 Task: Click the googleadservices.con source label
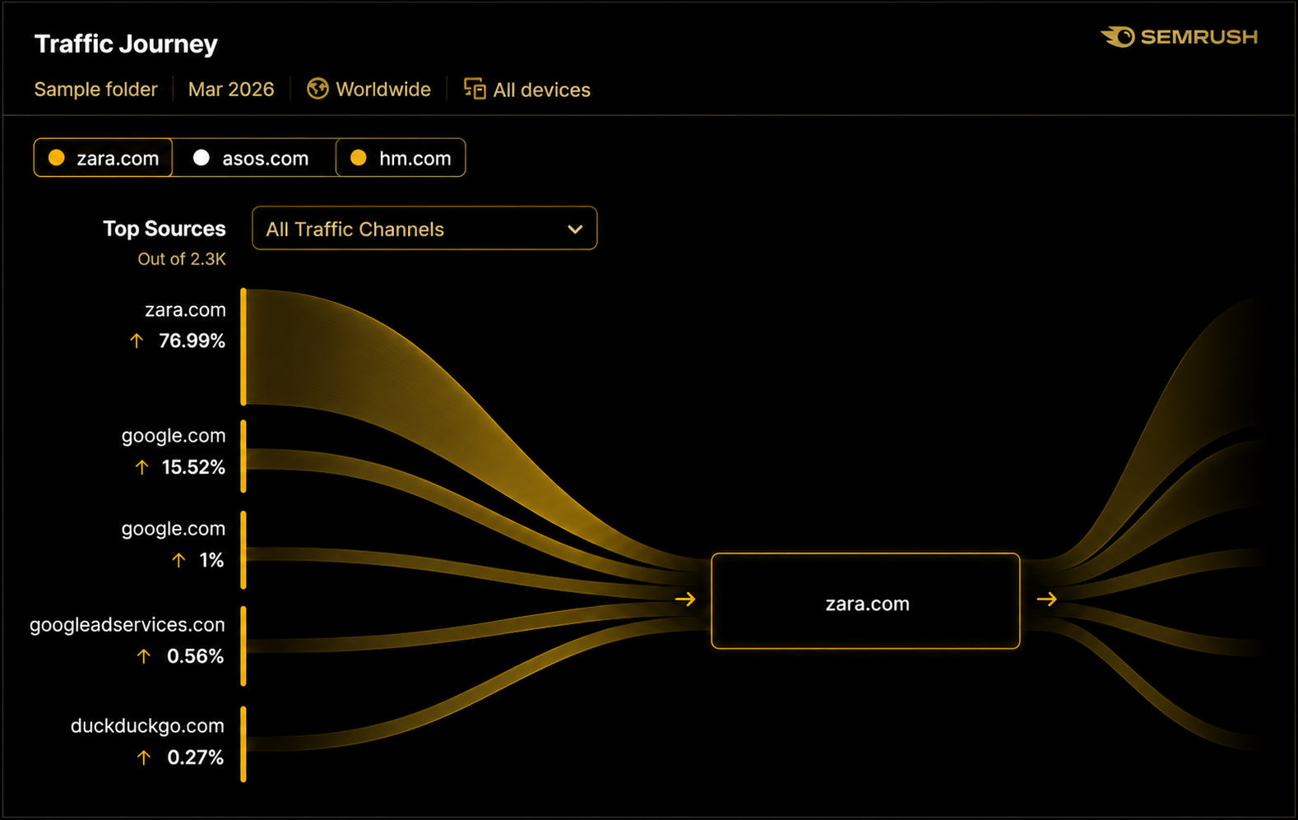click(x=127, y=625)
